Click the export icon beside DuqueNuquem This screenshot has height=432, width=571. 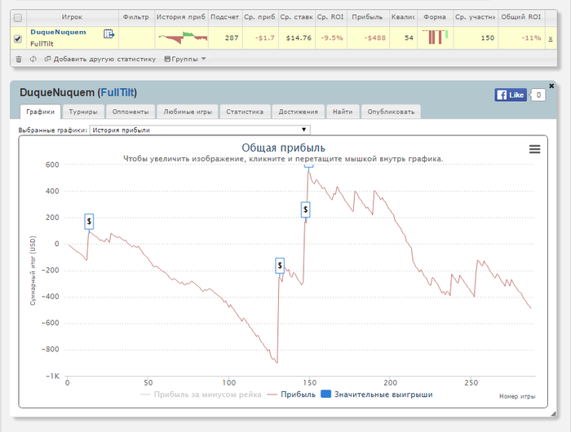click(108, 34)
